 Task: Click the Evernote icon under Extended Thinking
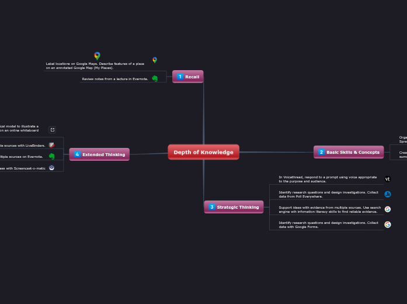52,156
